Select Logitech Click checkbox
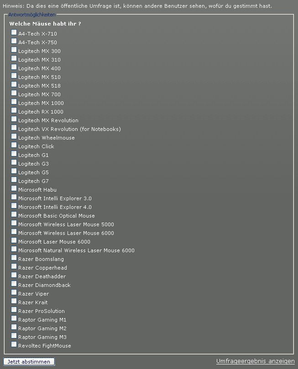Viewport: 298px width, 369px height. point(14,145)
